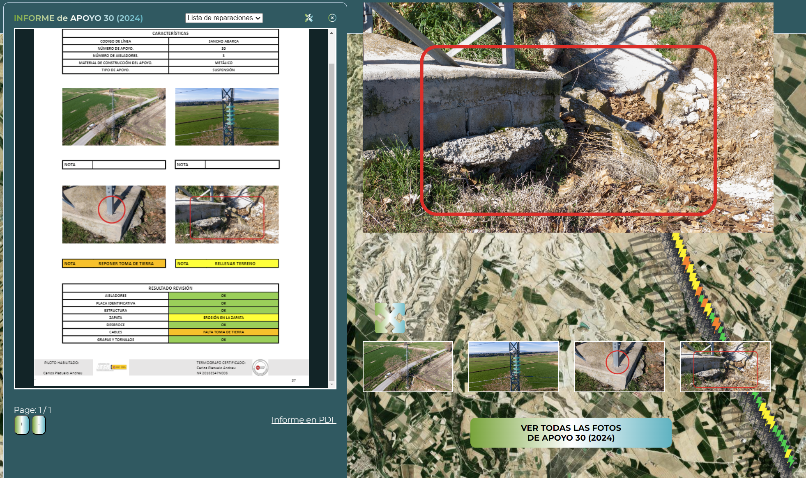Click the fullscreen expand arrows icon

[390, 318]
